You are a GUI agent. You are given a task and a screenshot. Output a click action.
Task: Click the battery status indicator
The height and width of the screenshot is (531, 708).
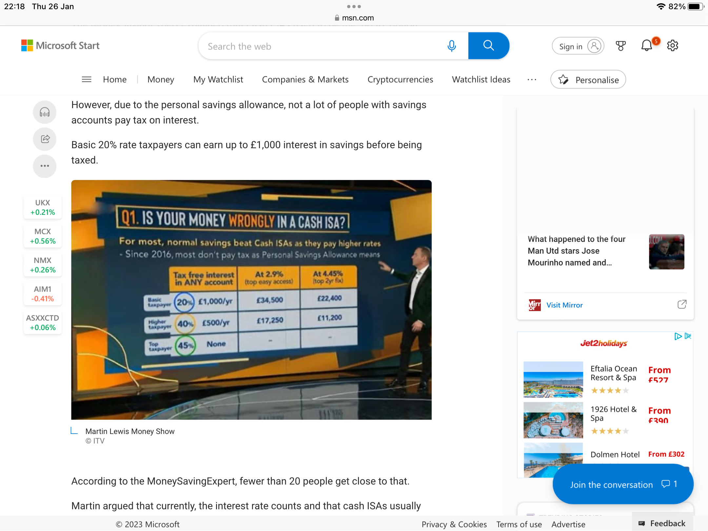point(695,7)
